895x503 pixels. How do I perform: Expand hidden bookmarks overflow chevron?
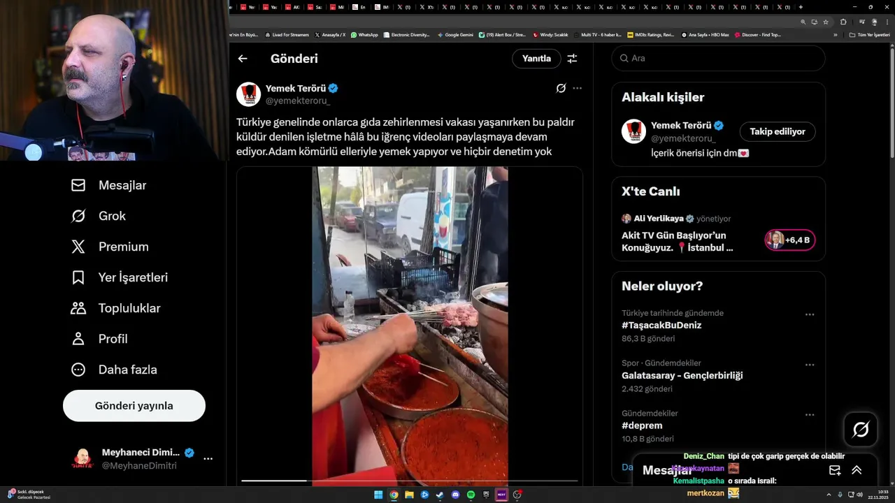[835, 34]
